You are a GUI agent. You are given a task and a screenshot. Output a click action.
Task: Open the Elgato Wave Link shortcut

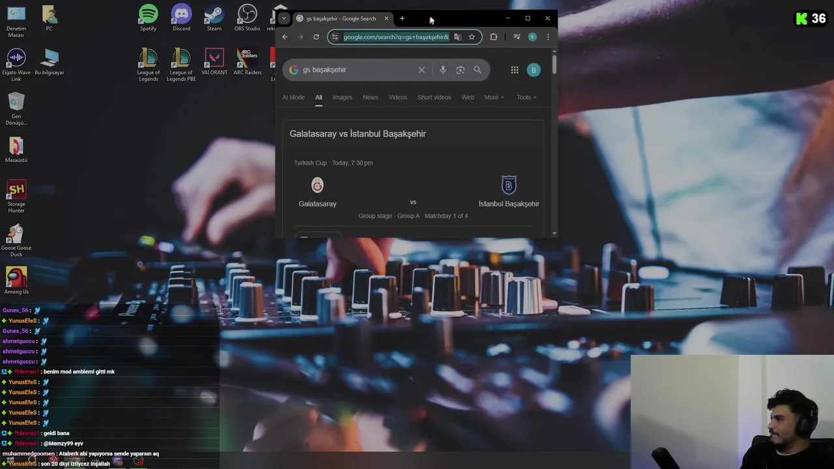point(16,65)
